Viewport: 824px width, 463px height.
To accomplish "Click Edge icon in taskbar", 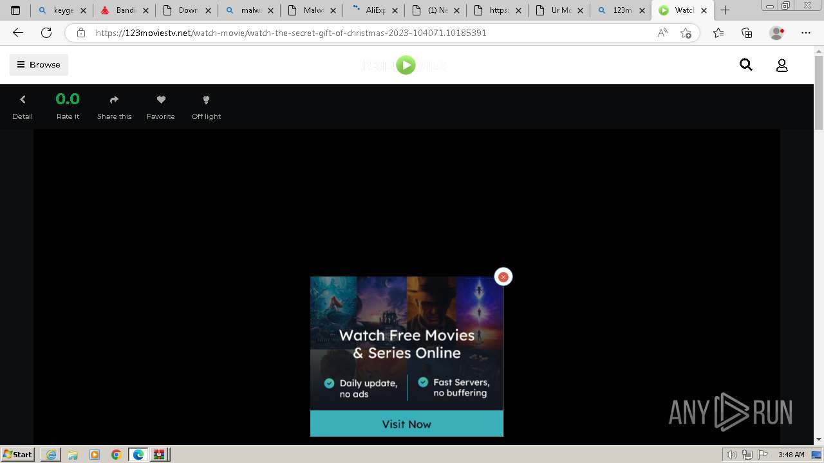I will click(x=138, y=455).
